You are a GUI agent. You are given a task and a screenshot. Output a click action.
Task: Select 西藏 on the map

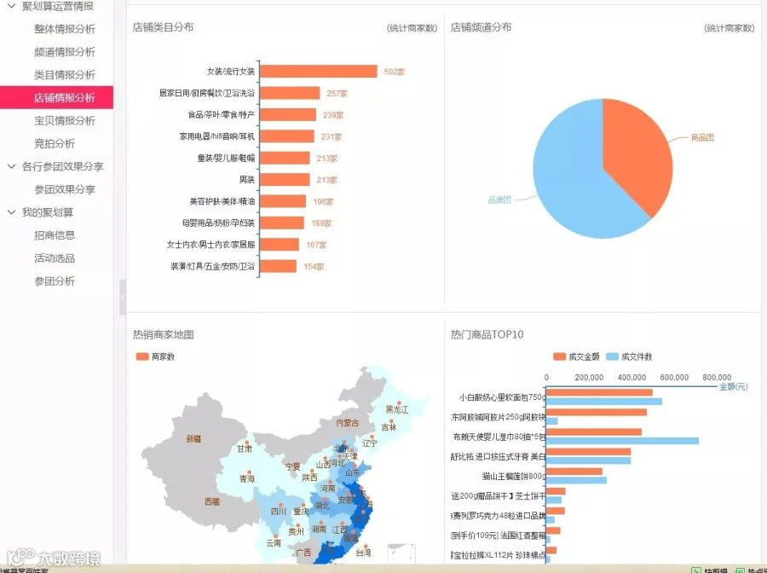click(x=212, y=501)
